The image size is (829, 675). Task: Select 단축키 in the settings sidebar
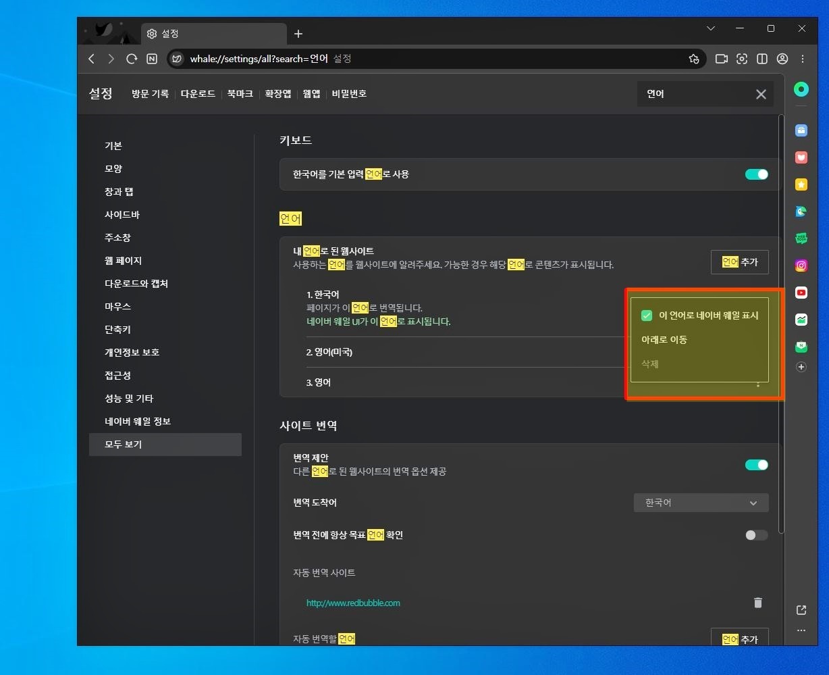coord(117,330)
